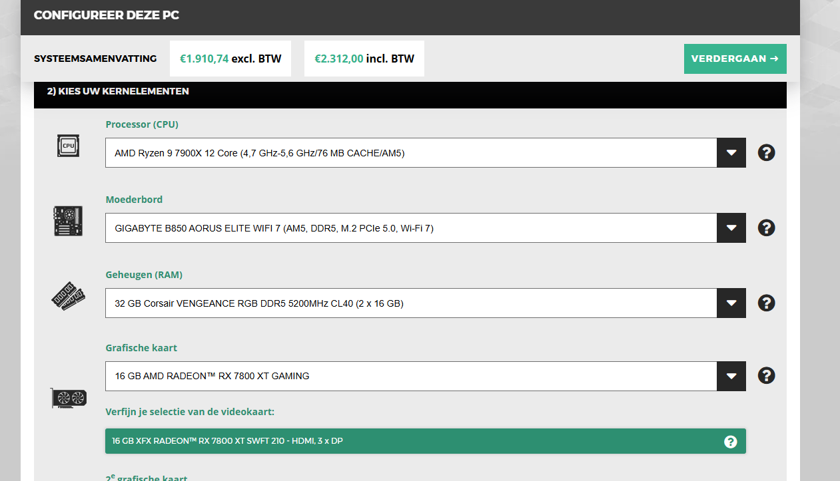The width and height of the screenshot is (840, 481).
Task: Open 32 GB Corsair VENGEANCE memory combo box
Action: (x=426, y=303)
